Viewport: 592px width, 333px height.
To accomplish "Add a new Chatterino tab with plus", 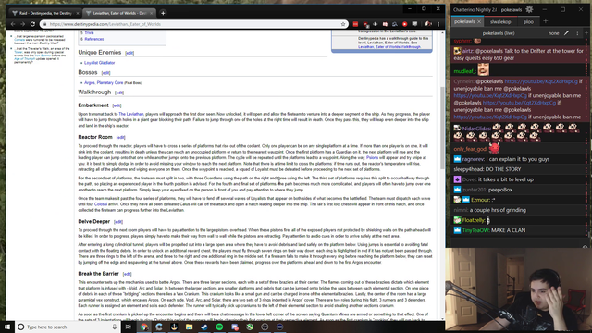I will tap(545, 21).
